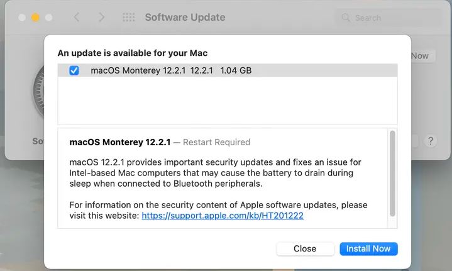Click empty space below the update list row

[227, 101]
